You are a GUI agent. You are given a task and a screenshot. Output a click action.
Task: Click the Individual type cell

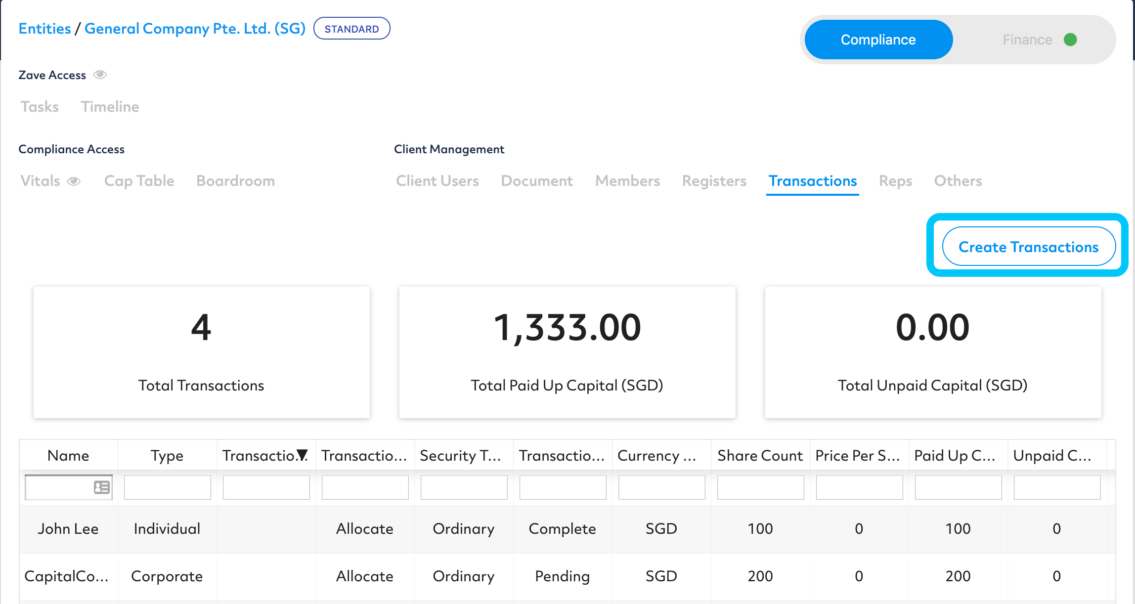(167, 529)
